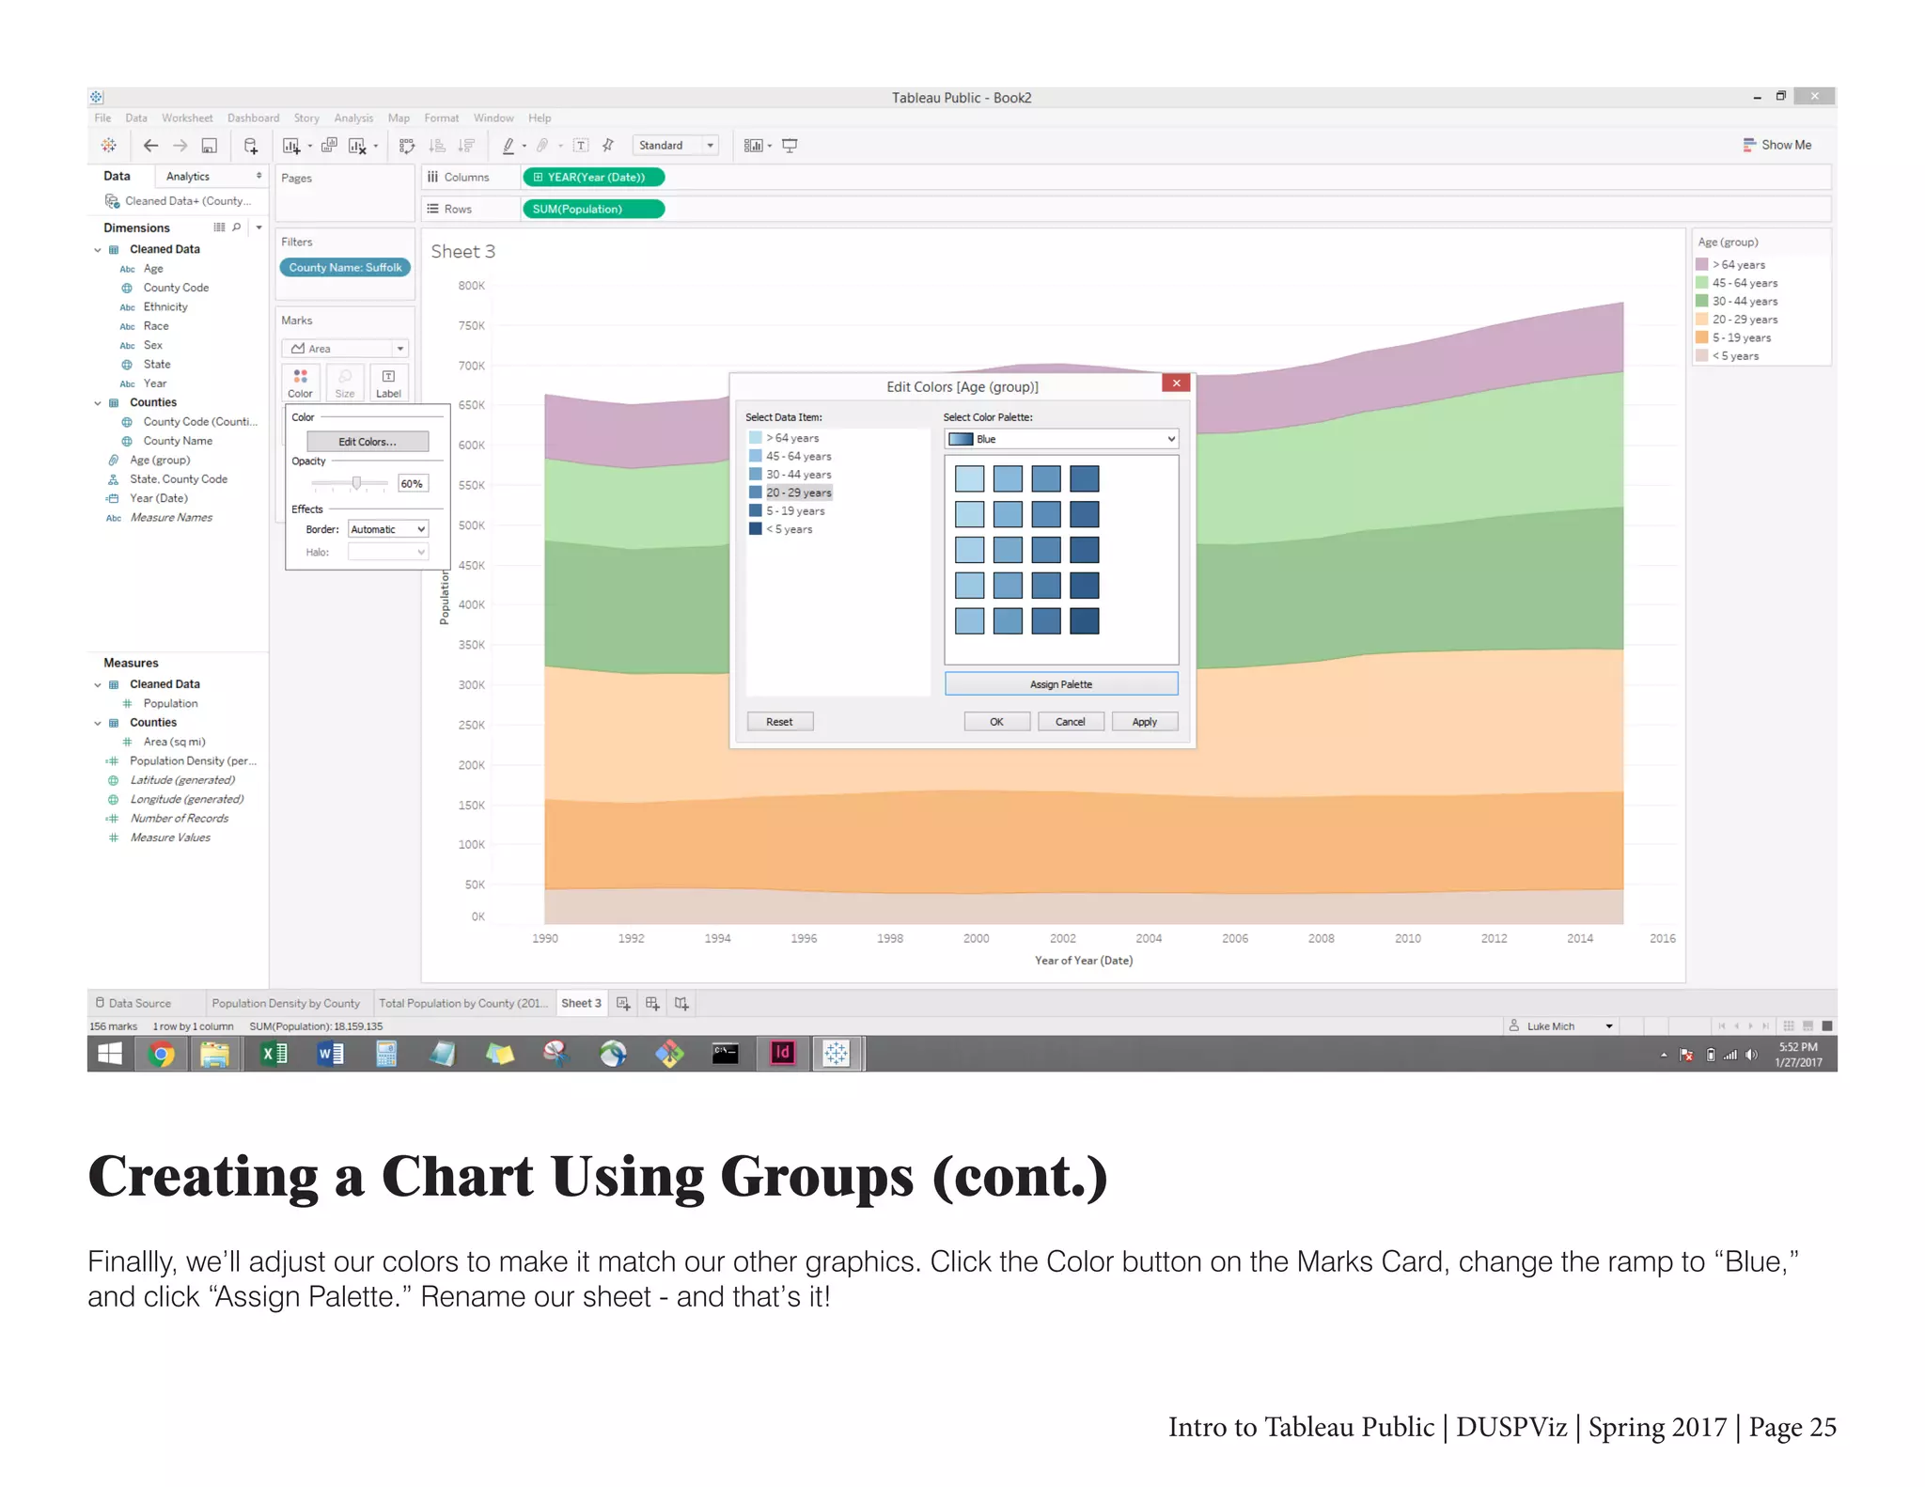The image size is (1925, 1487).
Task: Click the Show/Hide Cards icon
Action: [x=753, y=146]
